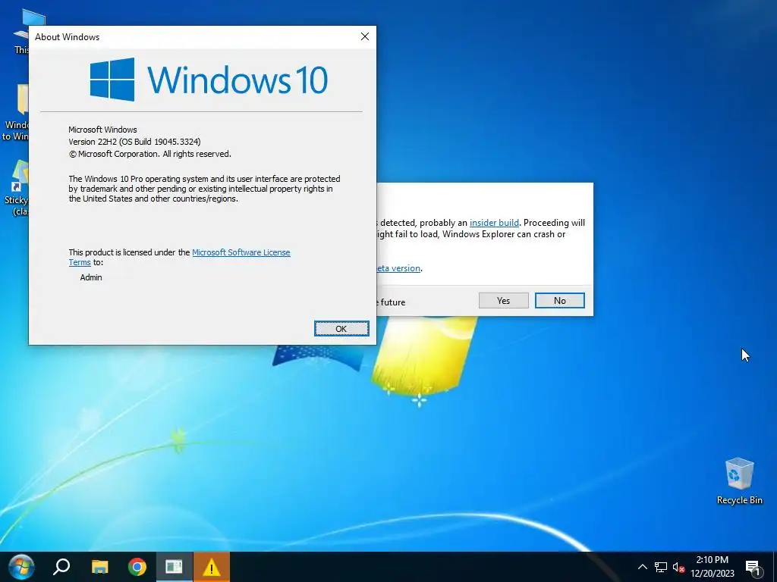This screenshot has height=582, width=777.
Task: Click the 'Microsoft Windows' heading text
Action: coord(102,130)
